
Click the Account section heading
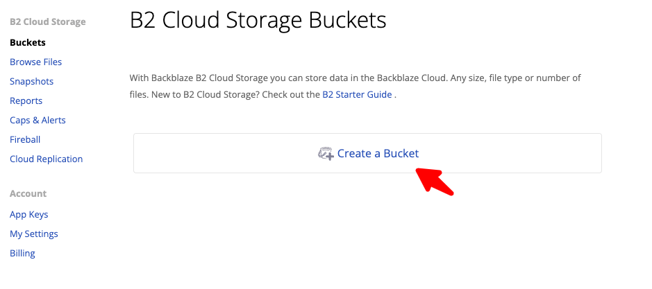[28, 193]
